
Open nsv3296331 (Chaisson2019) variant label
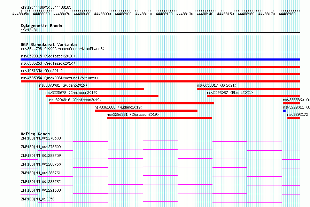[x=133, y=114]
